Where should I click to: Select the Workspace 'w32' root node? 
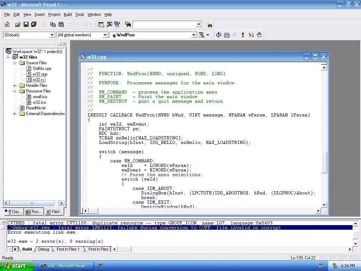click(37, 52)
